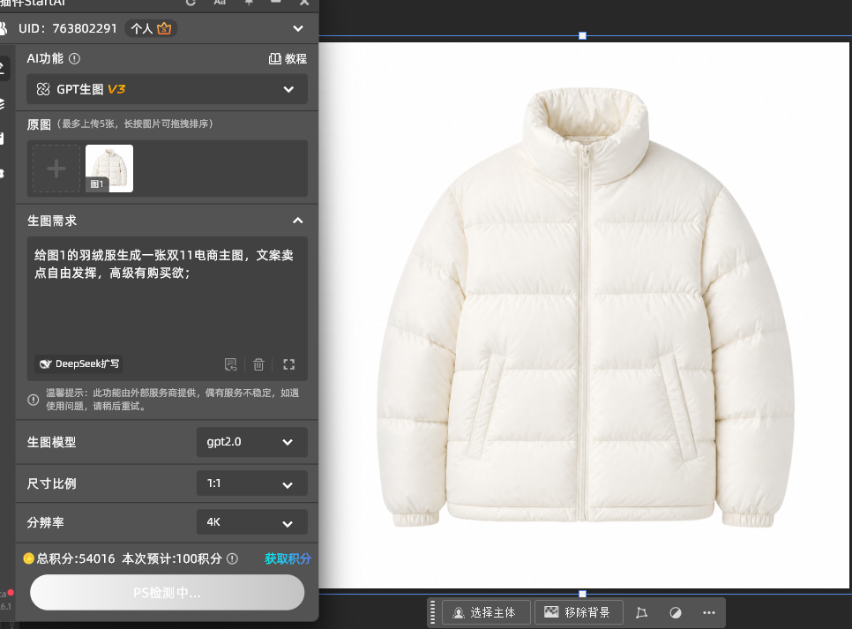The width and height of the screenshot is (852, 629).
Task: Click the user avatar icon beside UID
Action: tap(3, 28)
